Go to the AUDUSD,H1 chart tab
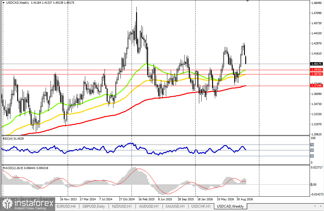The image size is (324, 211). pyautogui.click(x=149, y=206)
